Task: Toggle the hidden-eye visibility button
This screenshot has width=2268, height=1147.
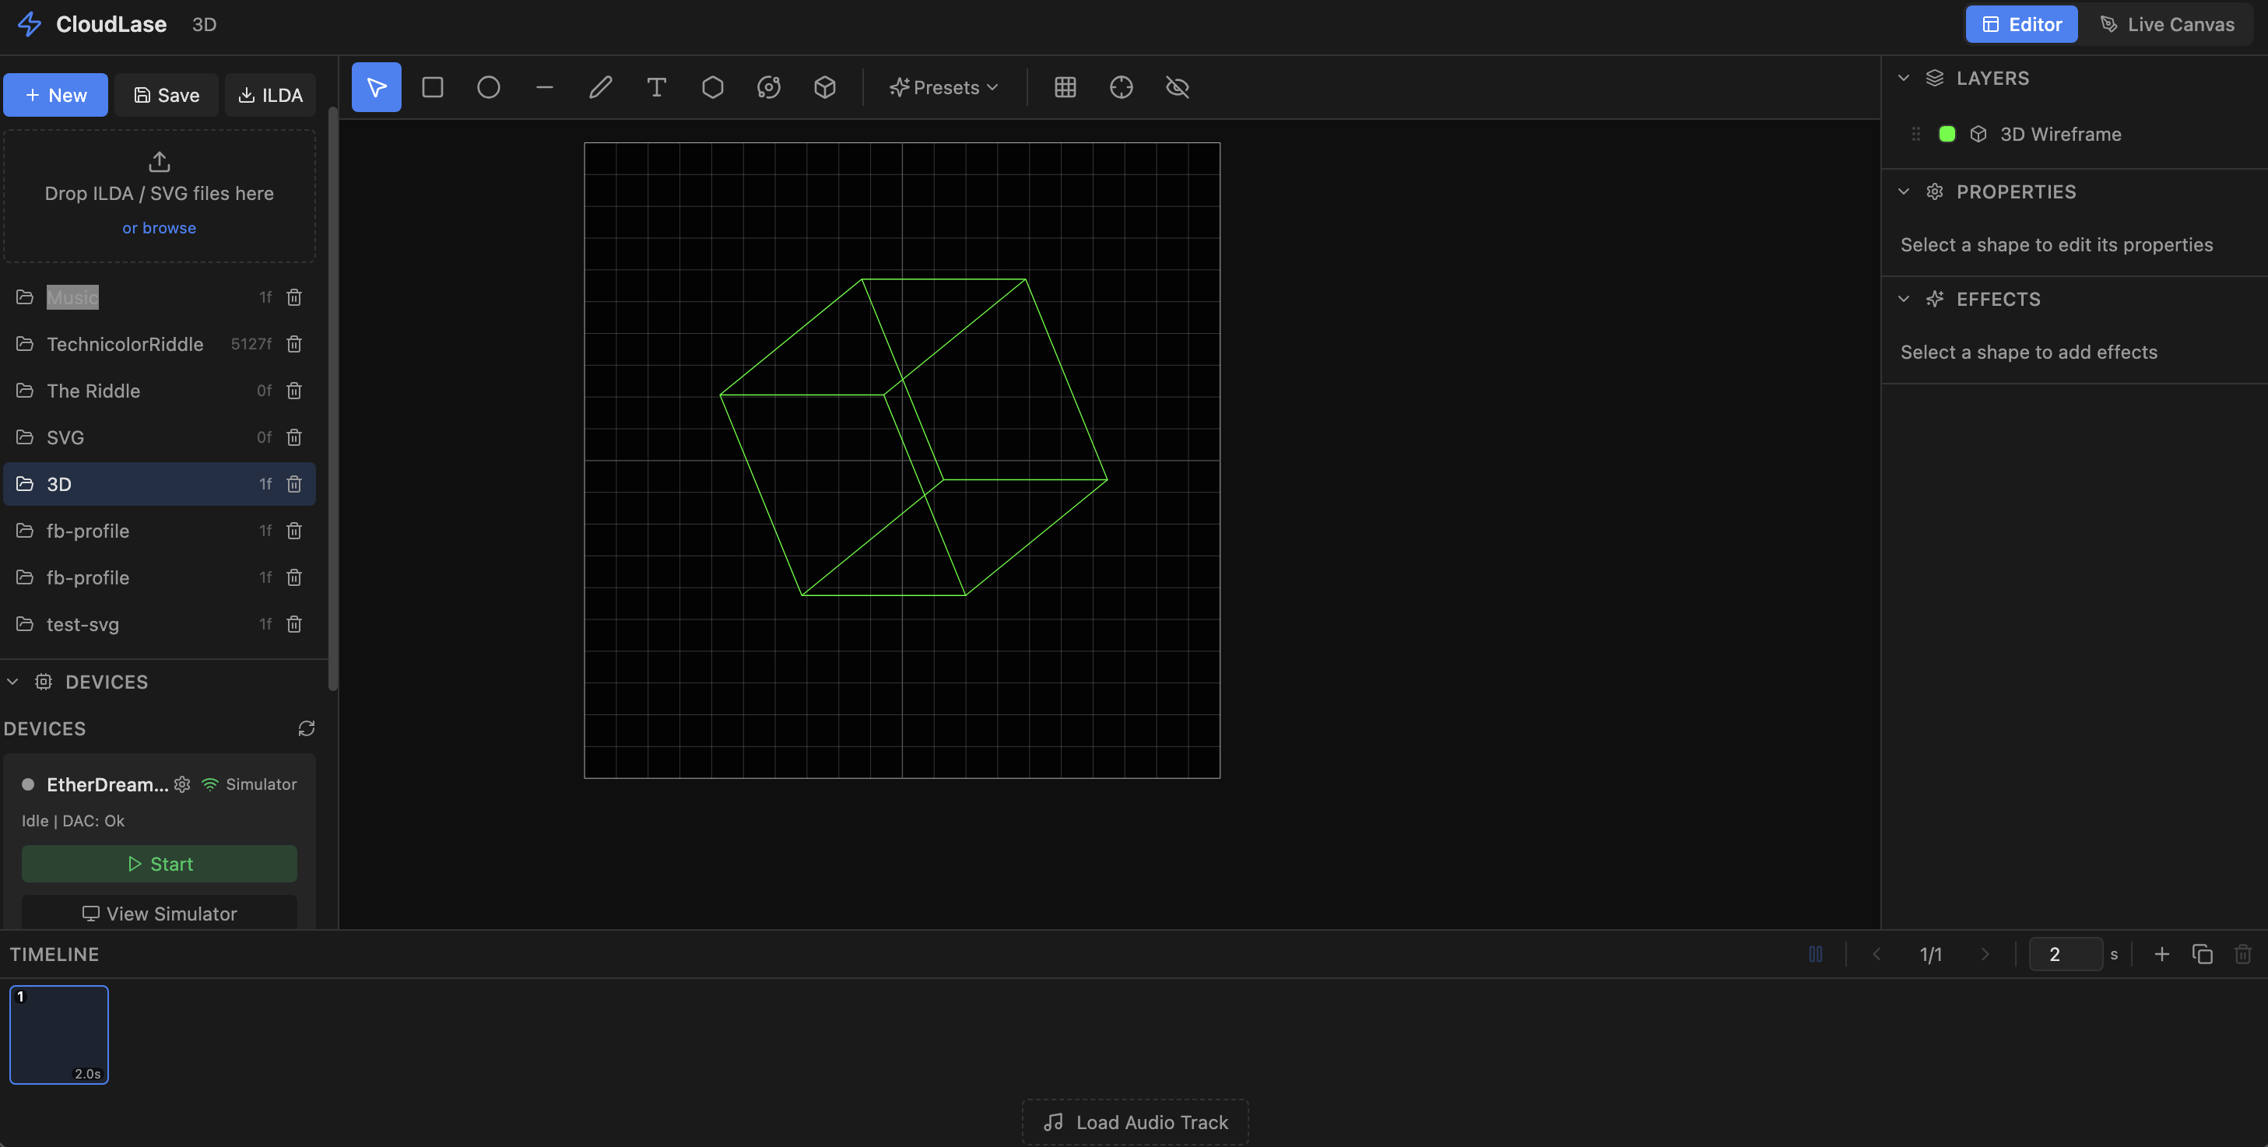Action: tap(1177, 87)
